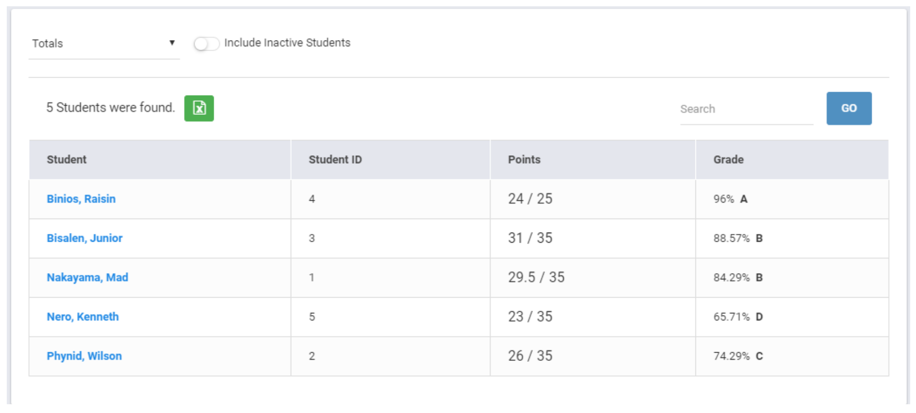The image size is (916, 413).
Task: Open student Nero, Kenneth
Action: point(83,317)
